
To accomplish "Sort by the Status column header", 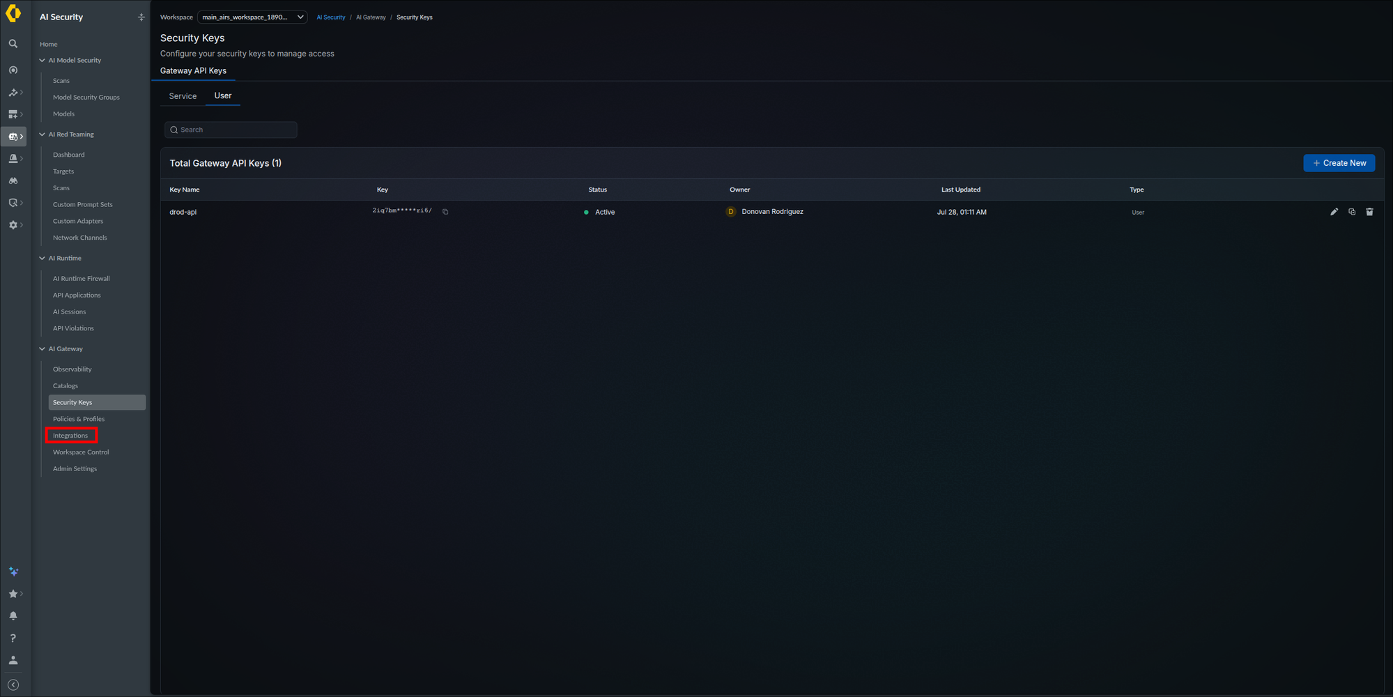I will click(x=598, y=190).
